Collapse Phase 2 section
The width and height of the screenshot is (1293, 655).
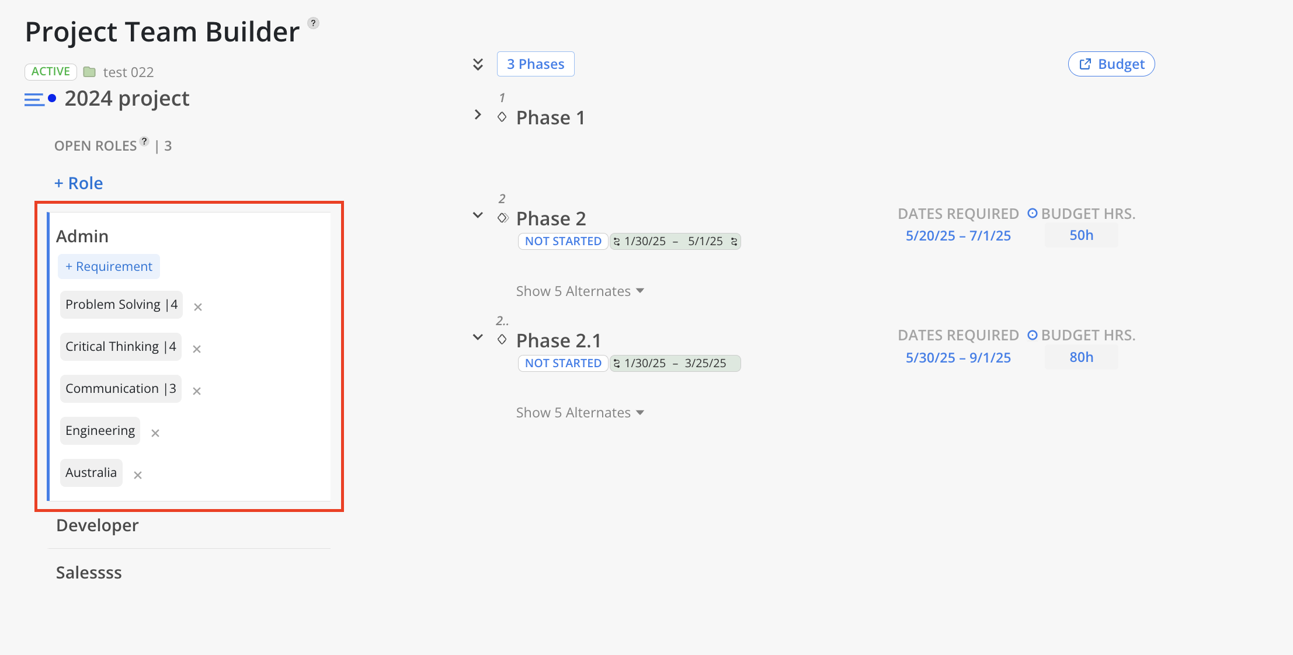click(478, 215)
